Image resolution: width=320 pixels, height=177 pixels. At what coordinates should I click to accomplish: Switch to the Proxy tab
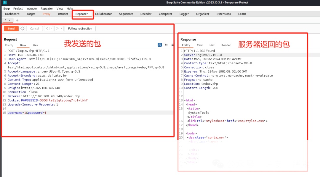pos(47,14)
